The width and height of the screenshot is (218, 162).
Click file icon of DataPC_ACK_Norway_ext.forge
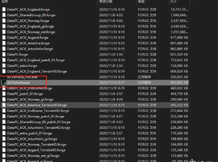[x=4, y=32]
